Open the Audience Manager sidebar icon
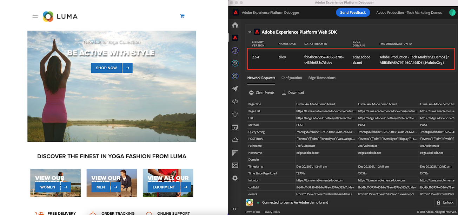458x215 pixels. [x=235, y=63]
